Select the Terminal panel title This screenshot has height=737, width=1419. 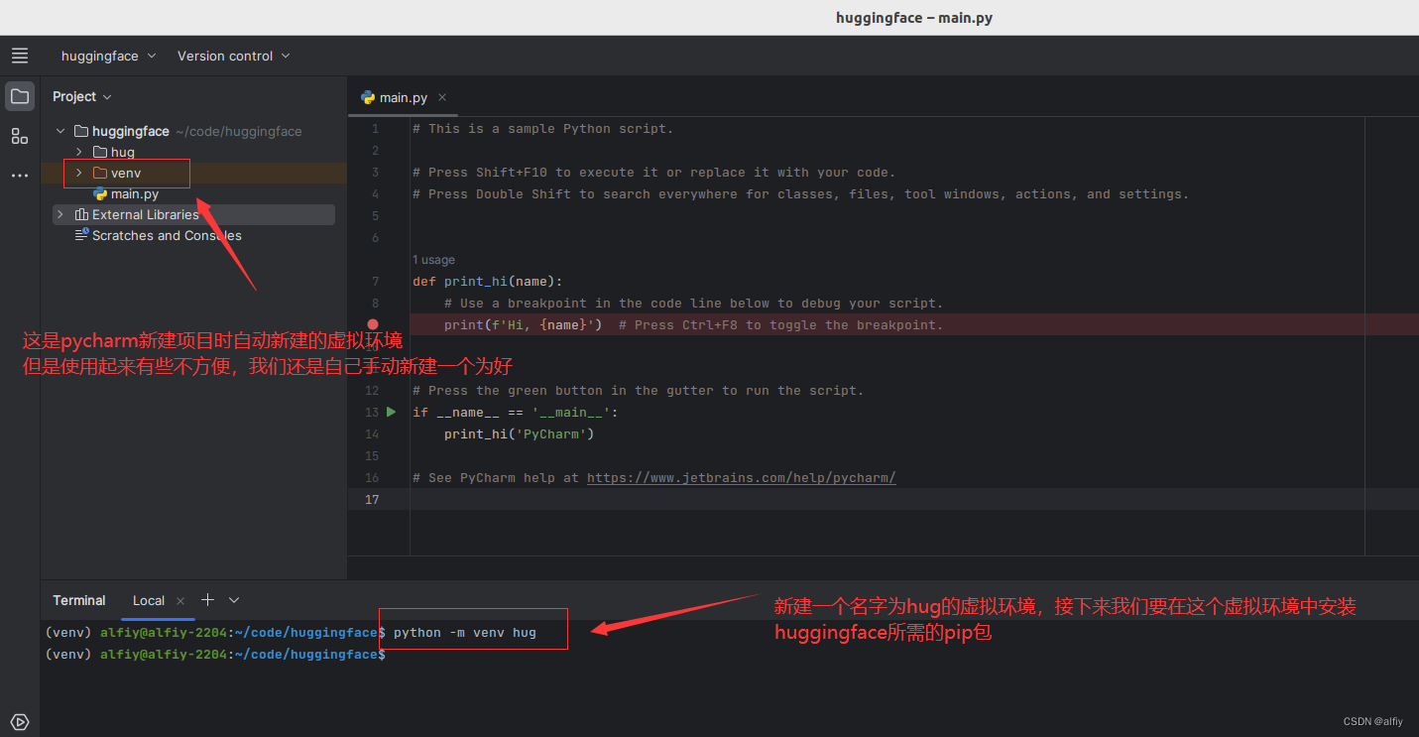pos(79,600)
